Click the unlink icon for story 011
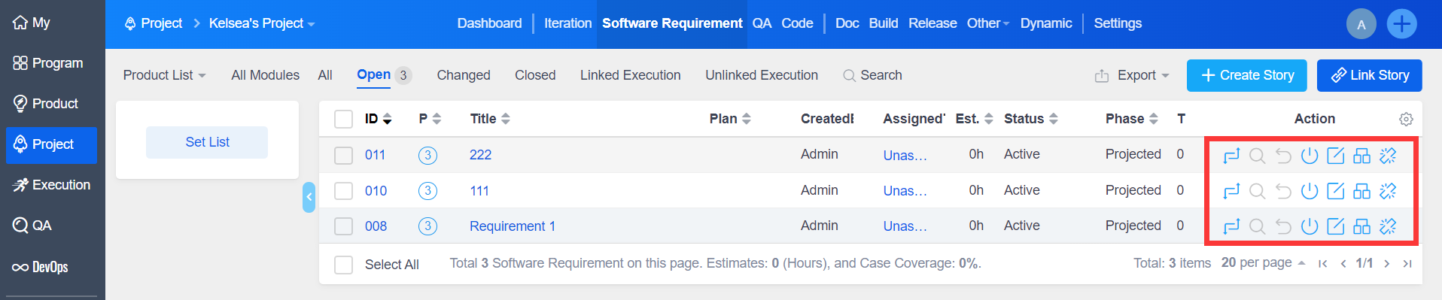 1388,156
